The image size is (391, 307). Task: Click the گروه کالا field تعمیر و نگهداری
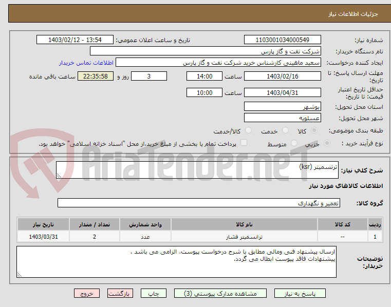199,203
